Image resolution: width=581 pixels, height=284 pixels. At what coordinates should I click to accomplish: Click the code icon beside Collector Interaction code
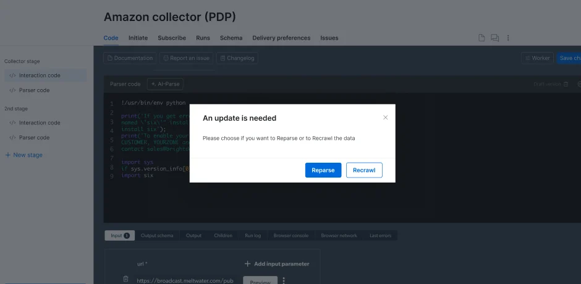(x=12, y=75)
